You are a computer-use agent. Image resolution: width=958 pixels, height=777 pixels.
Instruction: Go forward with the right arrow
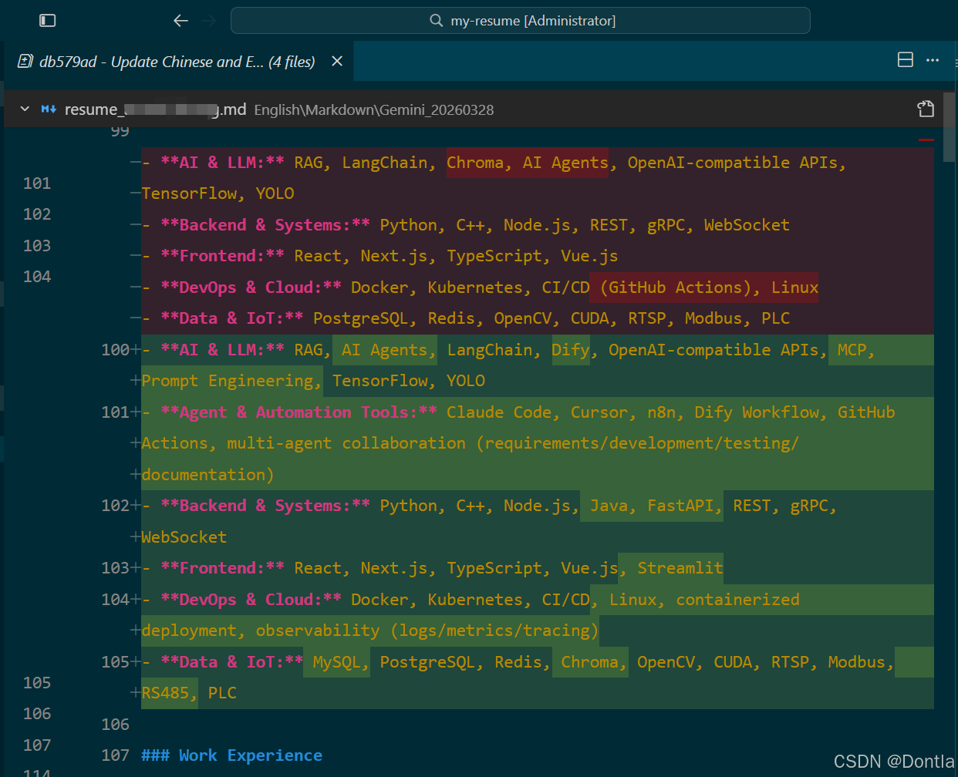[x=208, y=21]
